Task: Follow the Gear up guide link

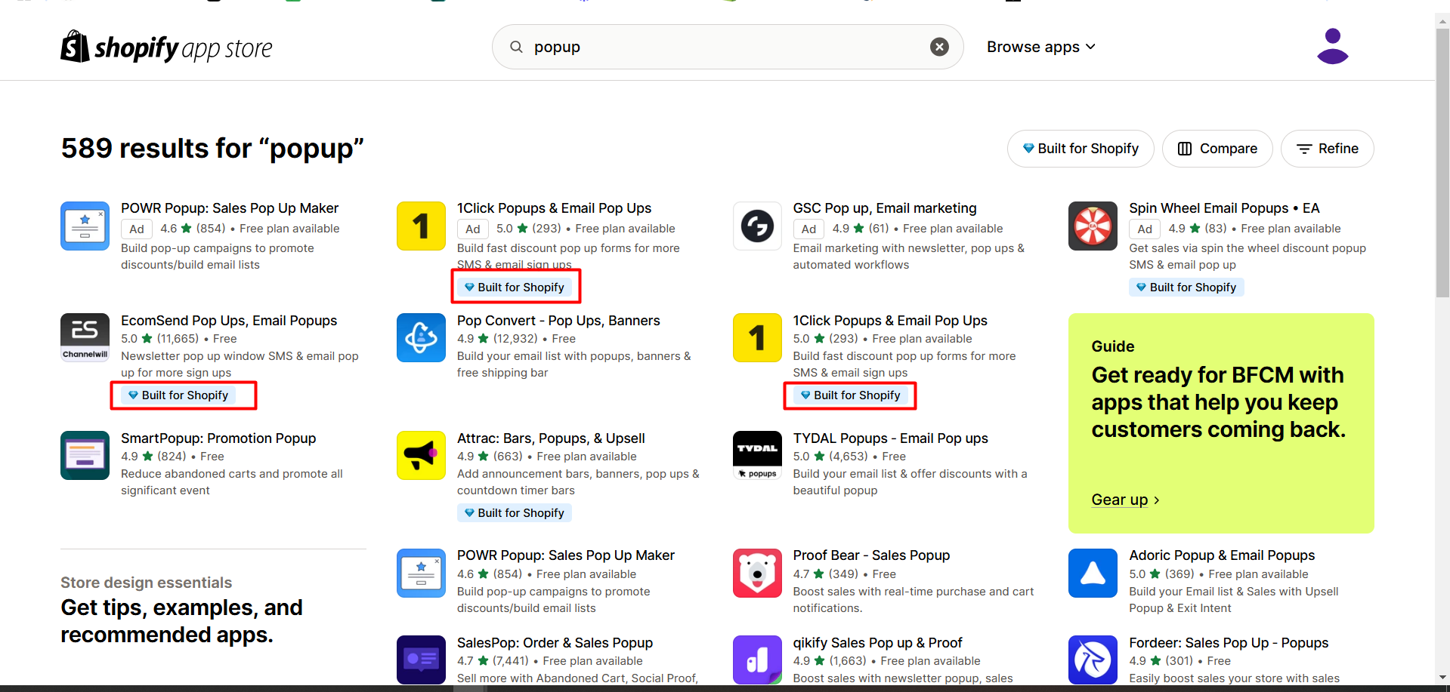Action: click(x=1125, y=500)
